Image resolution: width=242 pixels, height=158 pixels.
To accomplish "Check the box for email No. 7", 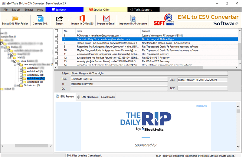I will click(x=56, y=39).
